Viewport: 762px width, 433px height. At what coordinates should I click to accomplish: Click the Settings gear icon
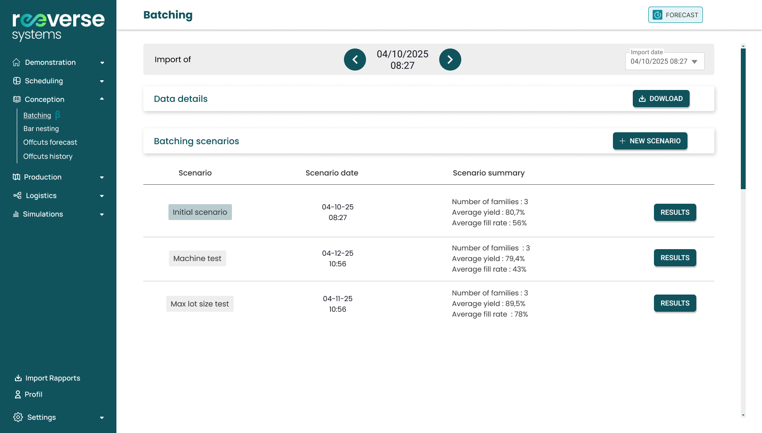(x=18, y=417)
